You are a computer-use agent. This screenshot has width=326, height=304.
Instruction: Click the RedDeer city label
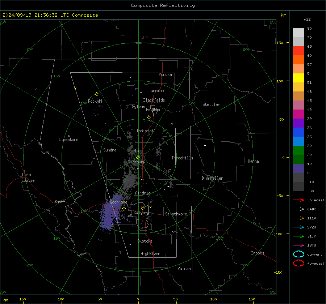click(x=154, y=110)
